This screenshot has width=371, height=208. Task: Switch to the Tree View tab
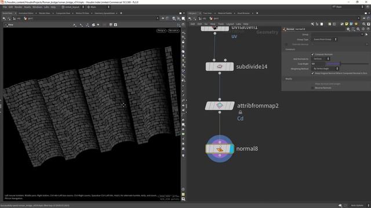pos(208,13)
